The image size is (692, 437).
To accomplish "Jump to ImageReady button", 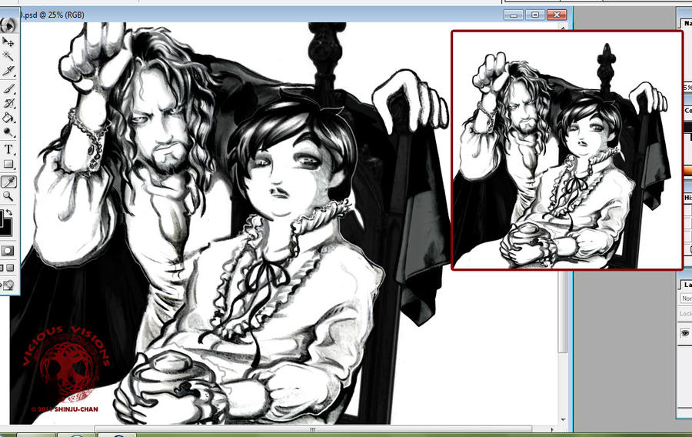I will click(x=8, y=285).
